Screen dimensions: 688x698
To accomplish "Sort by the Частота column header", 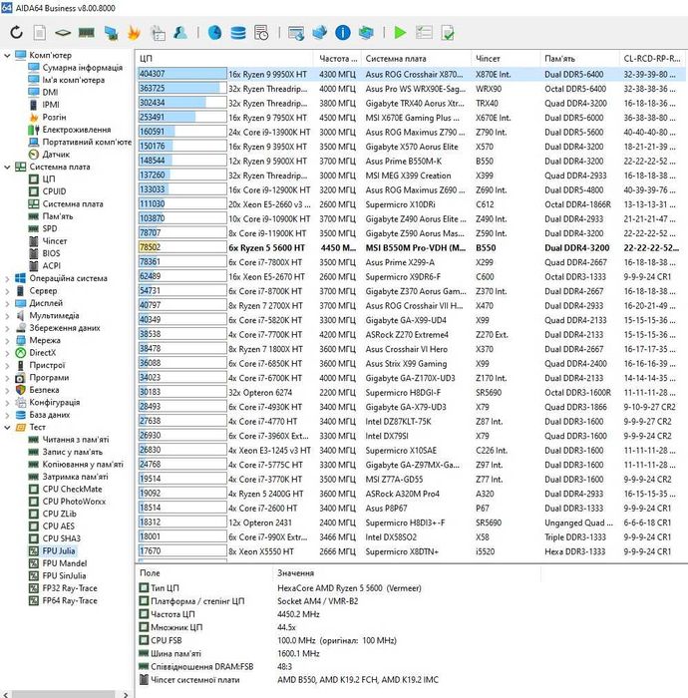I will pyautogui.click(x=337, y=58).
